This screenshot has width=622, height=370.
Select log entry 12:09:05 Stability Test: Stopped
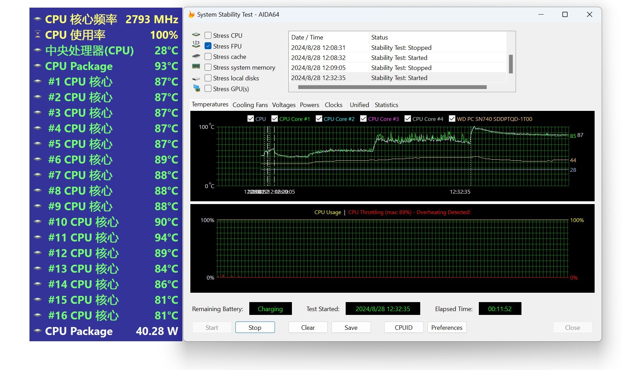click(x=398, y=68)
